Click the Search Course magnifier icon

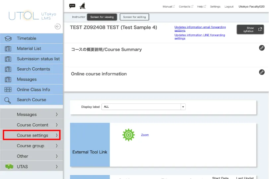coord(8,100)
